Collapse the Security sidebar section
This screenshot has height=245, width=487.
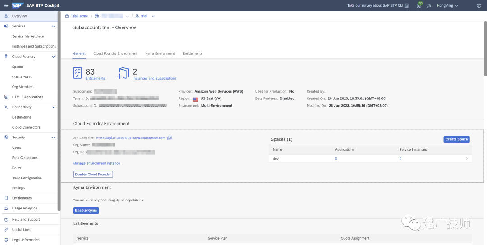53,138
